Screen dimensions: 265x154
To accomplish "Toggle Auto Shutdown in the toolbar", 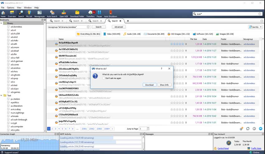I will [111, 14].
